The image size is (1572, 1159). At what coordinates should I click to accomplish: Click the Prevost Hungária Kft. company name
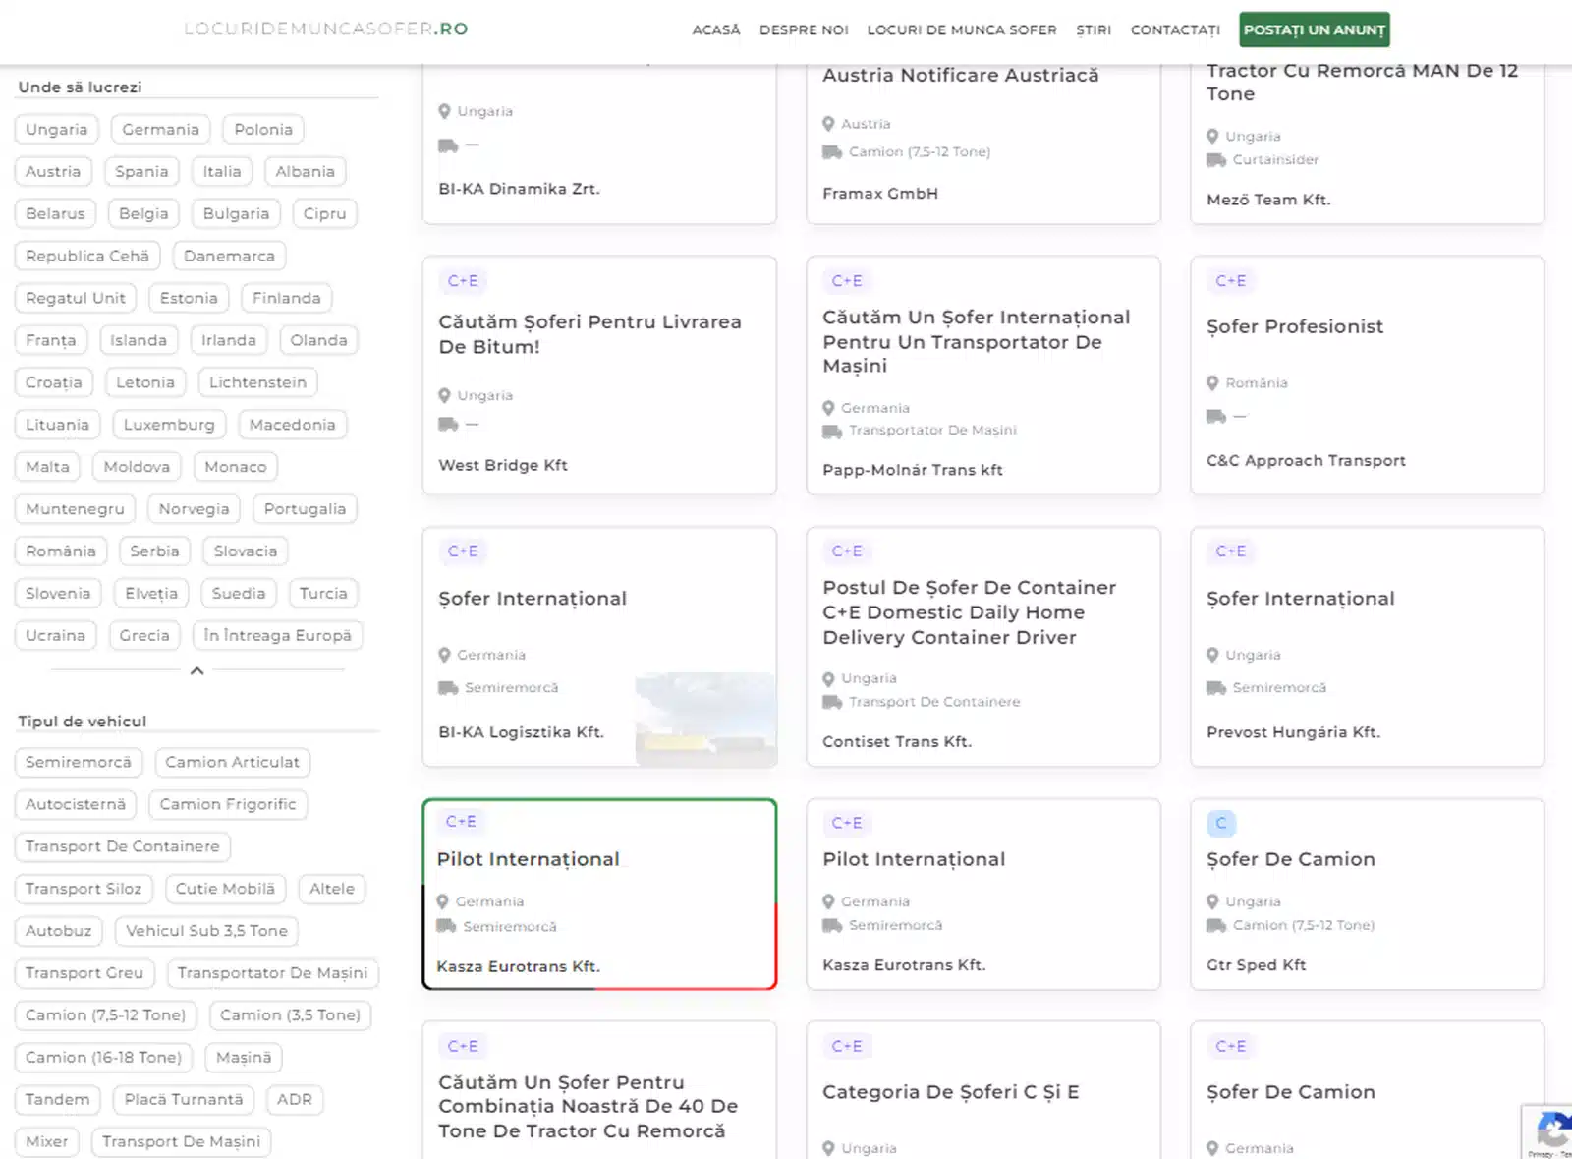(1293, 732)
